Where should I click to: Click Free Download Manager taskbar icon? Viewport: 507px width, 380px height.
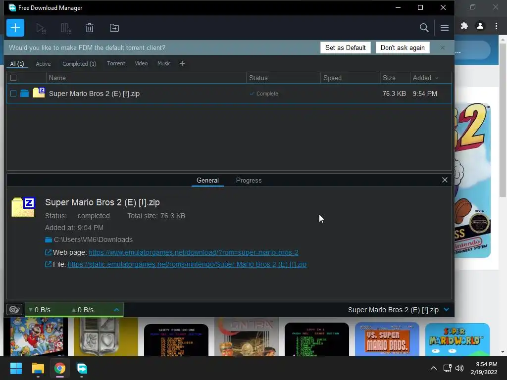[x=82, y=368]
